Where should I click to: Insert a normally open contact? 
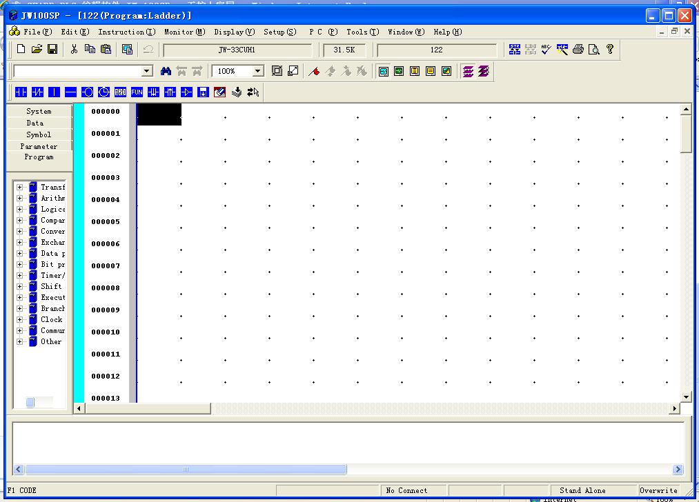[21, 92]
